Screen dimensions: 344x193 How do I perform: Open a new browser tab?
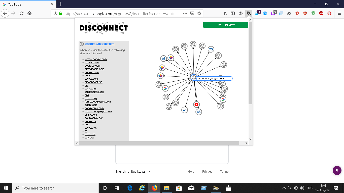tap(61, 4)
